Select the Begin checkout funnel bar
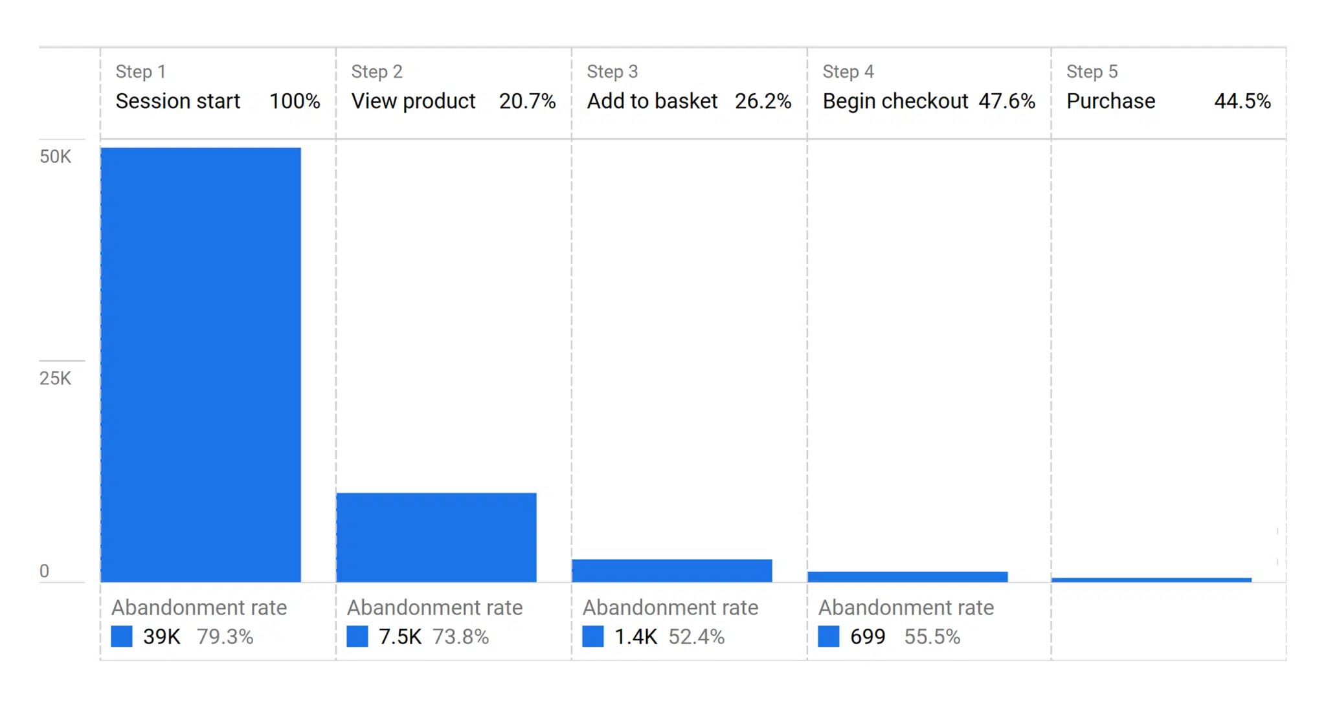This screenshot has height=705, width=1326. [x=908, y=576]
